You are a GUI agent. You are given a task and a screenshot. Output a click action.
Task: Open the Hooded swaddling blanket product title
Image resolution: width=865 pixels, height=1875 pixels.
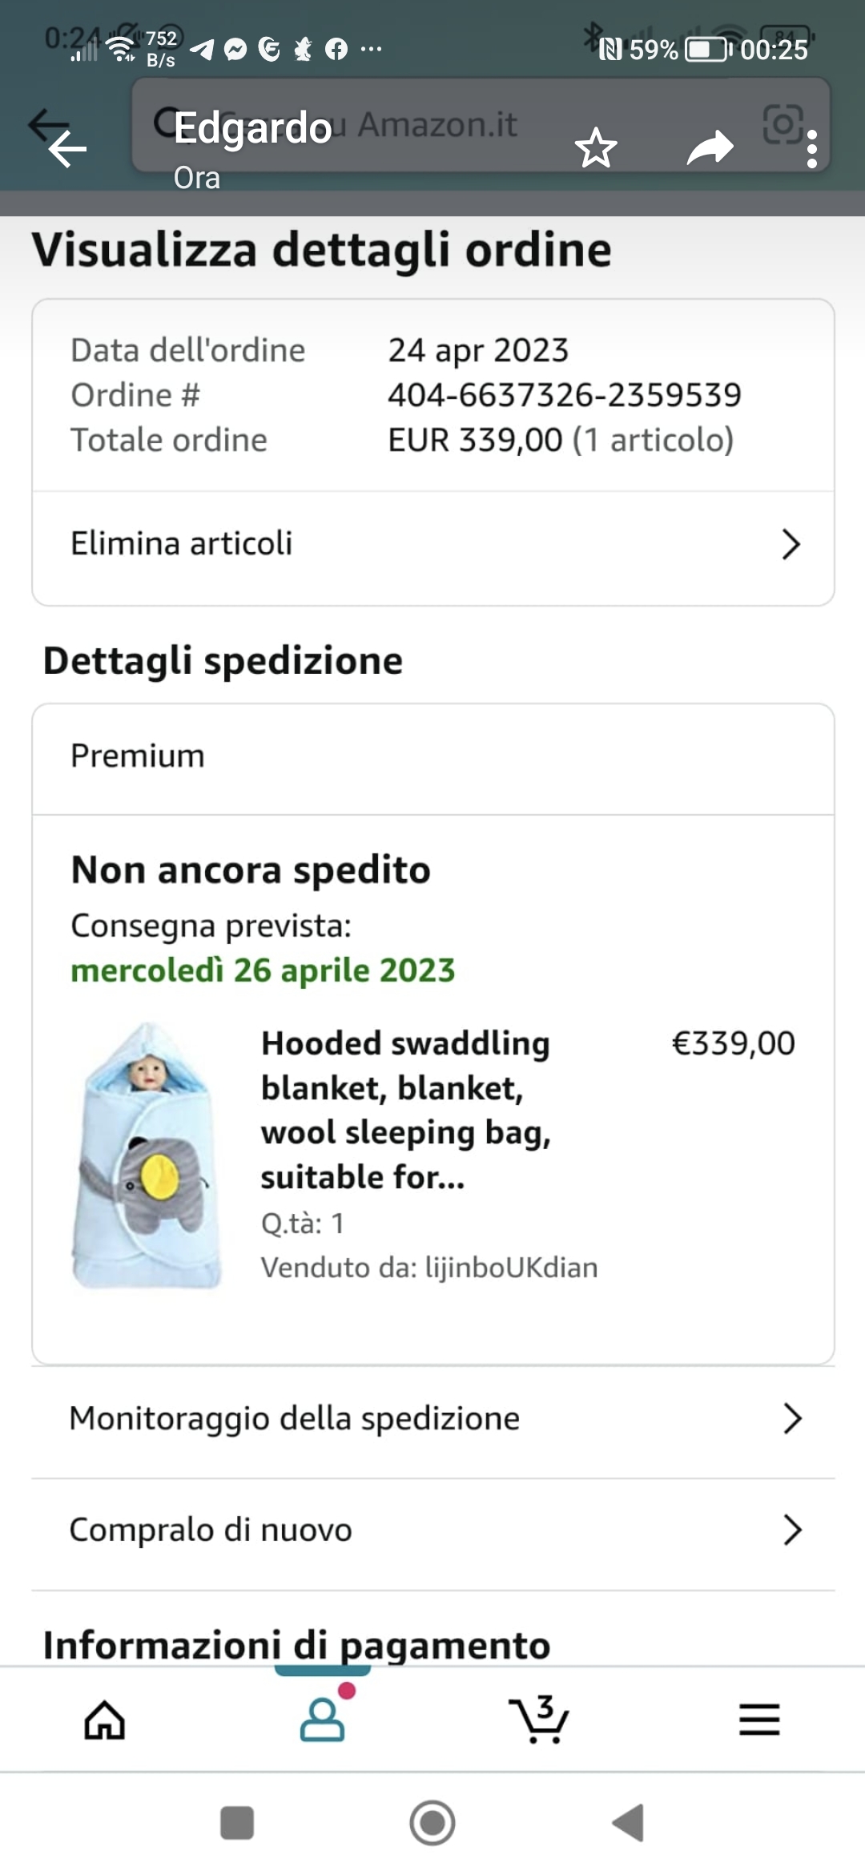tap(406, 1110)
